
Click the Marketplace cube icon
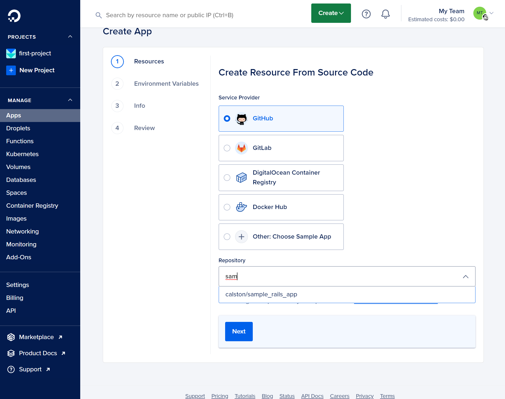pos(11,337)
